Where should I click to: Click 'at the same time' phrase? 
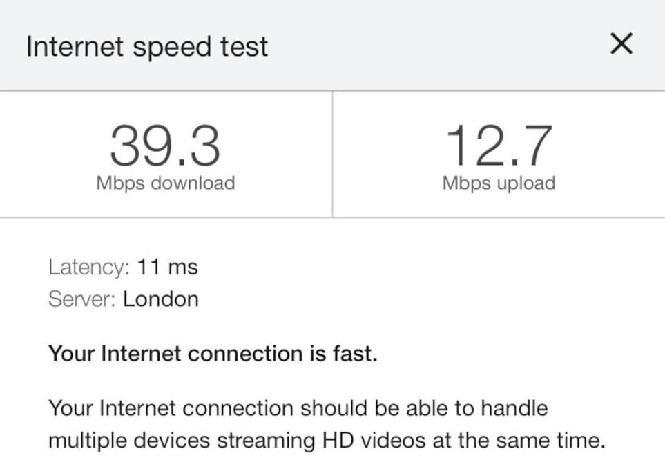point(519,441)
